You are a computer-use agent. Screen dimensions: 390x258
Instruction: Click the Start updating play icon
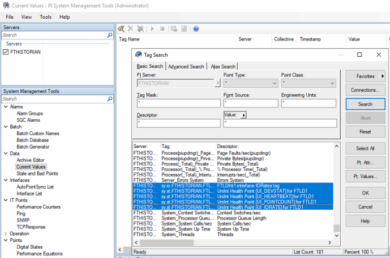pyautogui.click(x=152, y=29)
